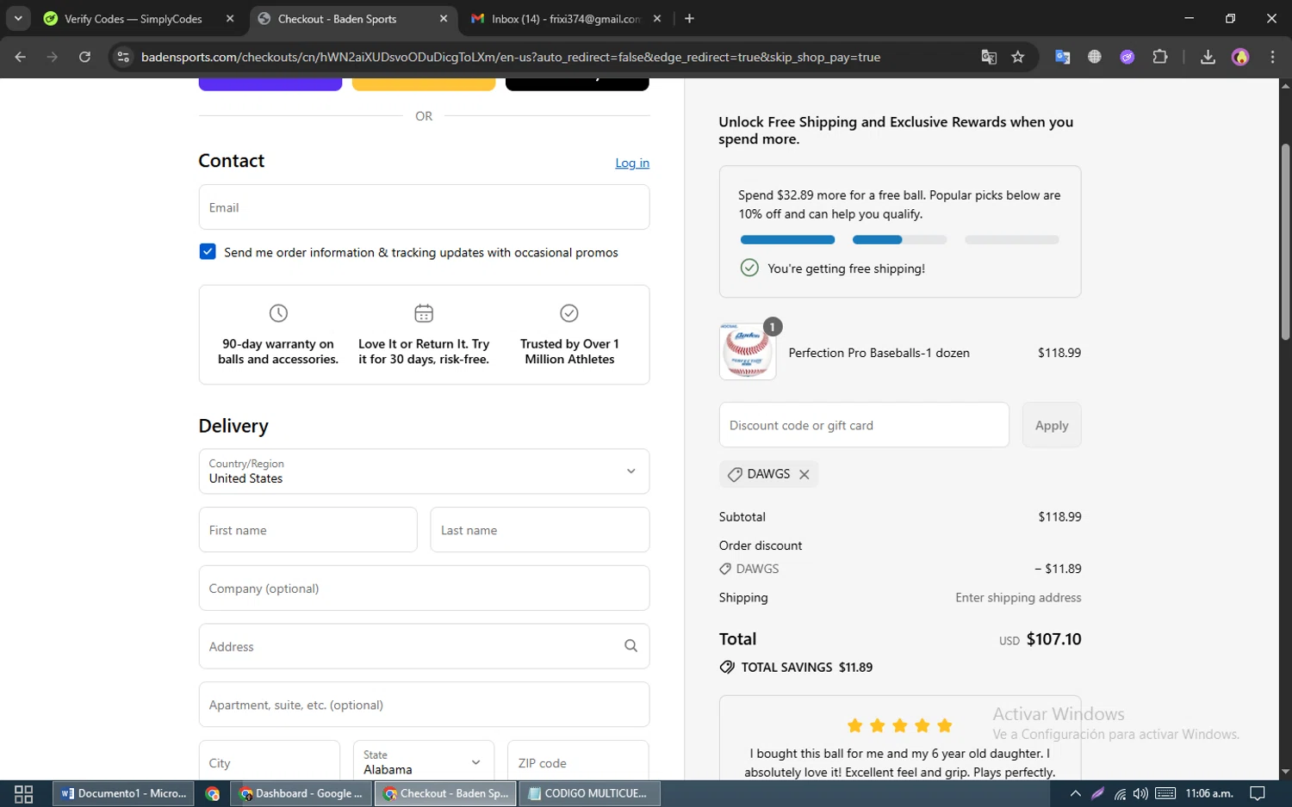Click the calendar return policy icon
This screenshot has width=1292, height=807.
424,313
